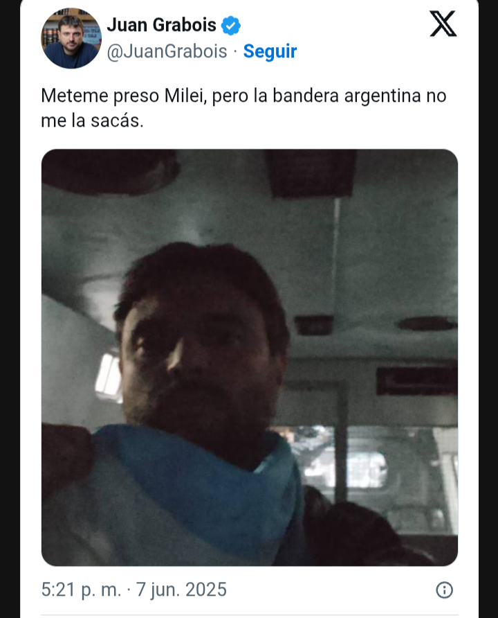The image size is (498, 618).
Task: Click the tweet text about Milei
Action: [x=243, y=108]
